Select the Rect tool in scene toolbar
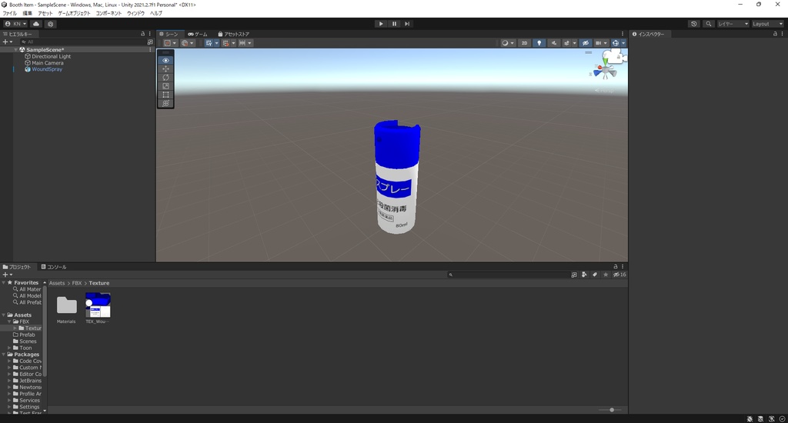Image resolution: width=788 pixels, height=423 pixels. tap(165, 95)
